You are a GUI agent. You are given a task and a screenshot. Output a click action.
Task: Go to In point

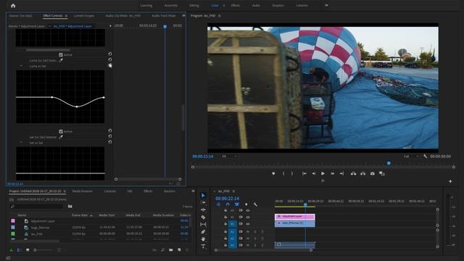(304, 174)
